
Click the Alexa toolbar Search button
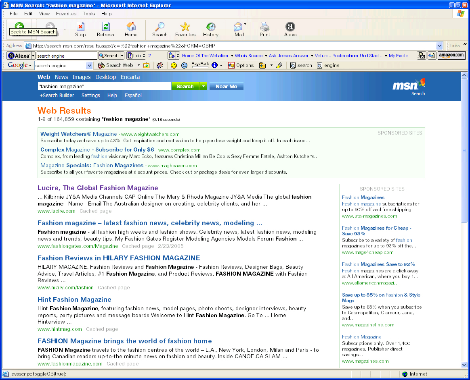109,56
